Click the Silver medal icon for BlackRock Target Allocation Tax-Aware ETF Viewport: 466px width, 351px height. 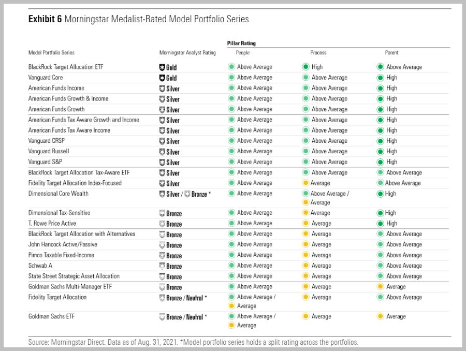[x=162, y=173]
